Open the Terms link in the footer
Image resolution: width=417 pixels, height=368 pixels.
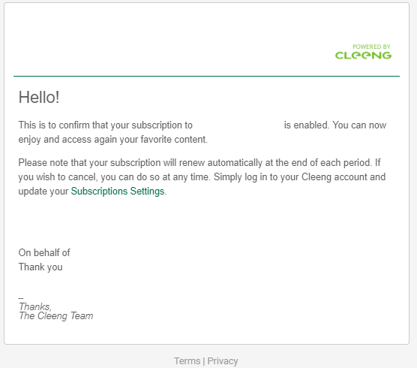coord(187,361)
